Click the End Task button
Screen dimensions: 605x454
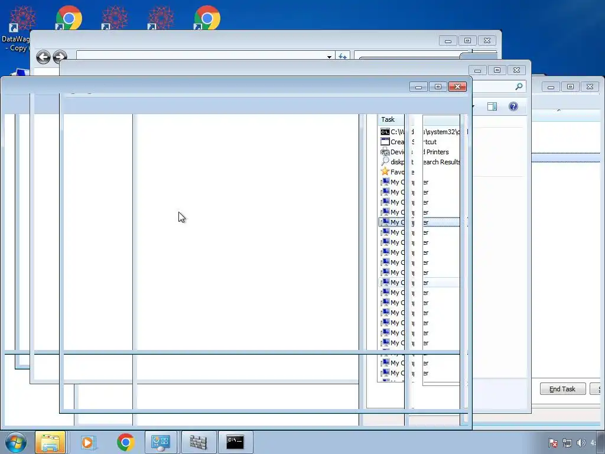(562, 389)
